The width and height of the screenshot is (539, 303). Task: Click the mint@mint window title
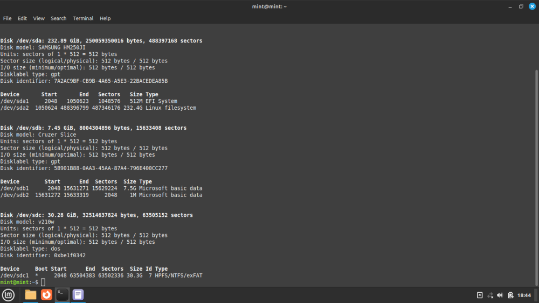click(x=269, y=6)
